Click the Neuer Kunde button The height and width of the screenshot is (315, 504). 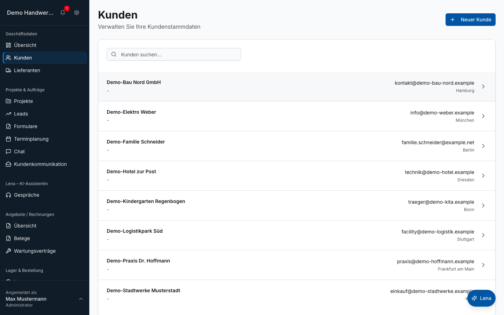click(470, 20)
